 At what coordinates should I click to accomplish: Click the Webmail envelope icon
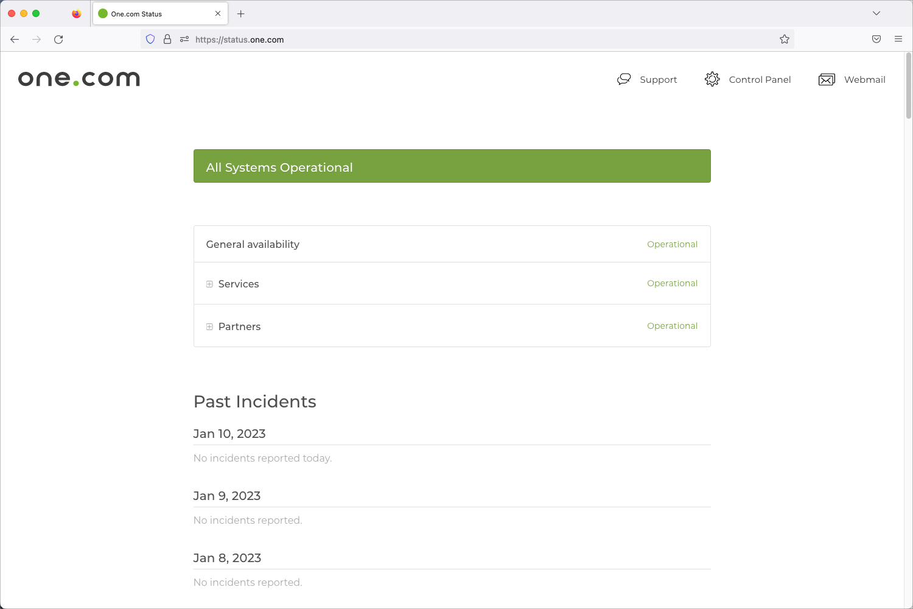point(827,80)
